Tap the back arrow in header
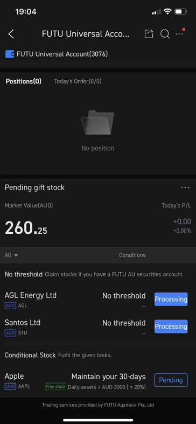Screen dimensions: 196x424 [x=11, y=34]
